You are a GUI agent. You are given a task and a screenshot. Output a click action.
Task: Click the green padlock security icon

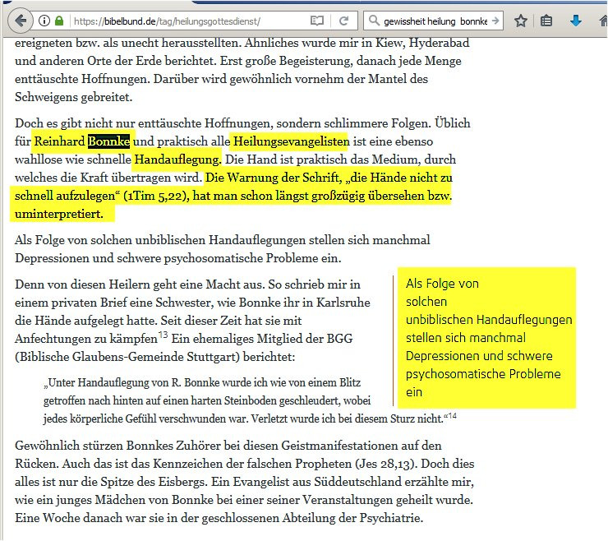point(59,20)
